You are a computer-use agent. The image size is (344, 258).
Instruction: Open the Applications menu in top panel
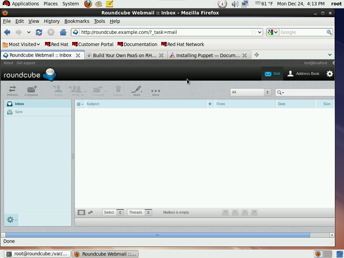coord(21,4)
